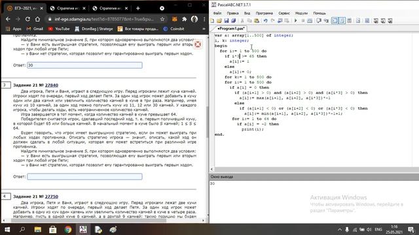Open the Chrome extensions puzzle menu
Screen dimensions: 419x235
click(185, 19)
